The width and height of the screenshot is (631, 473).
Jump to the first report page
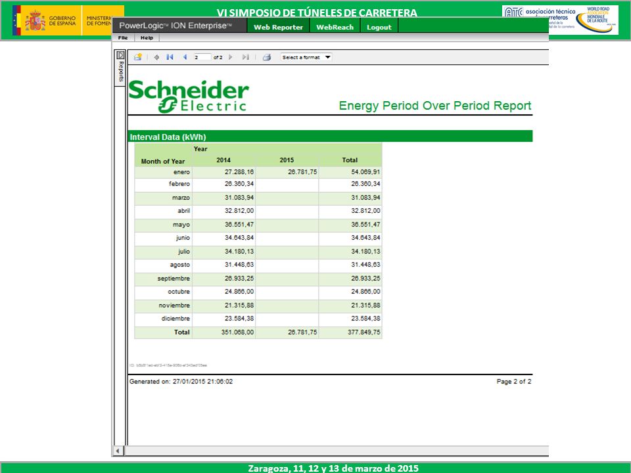(170, 57)
